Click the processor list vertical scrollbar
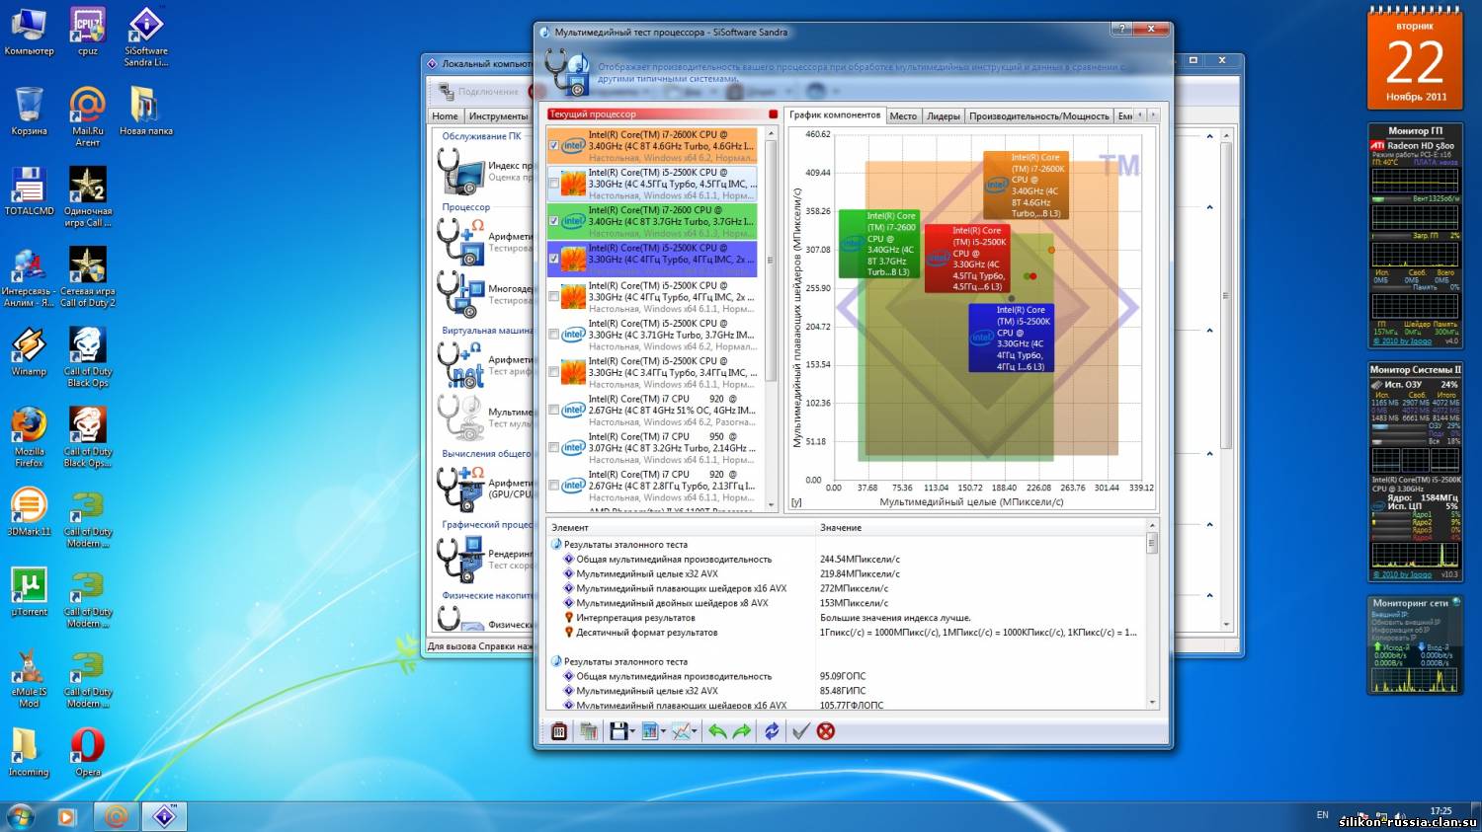This screenshot has width=1482, height=832. 772,317
